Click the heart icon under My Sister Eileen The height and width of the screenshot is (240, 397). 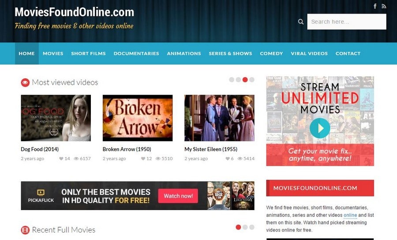coord(228,159)
